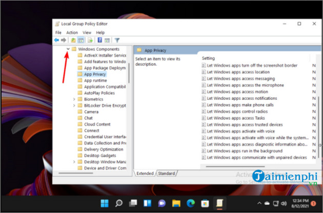The height and width of the screenshot is (213, 323).
Task: Select 'Let Windows apps run in the background'
Action: click(x=241, y=151)
